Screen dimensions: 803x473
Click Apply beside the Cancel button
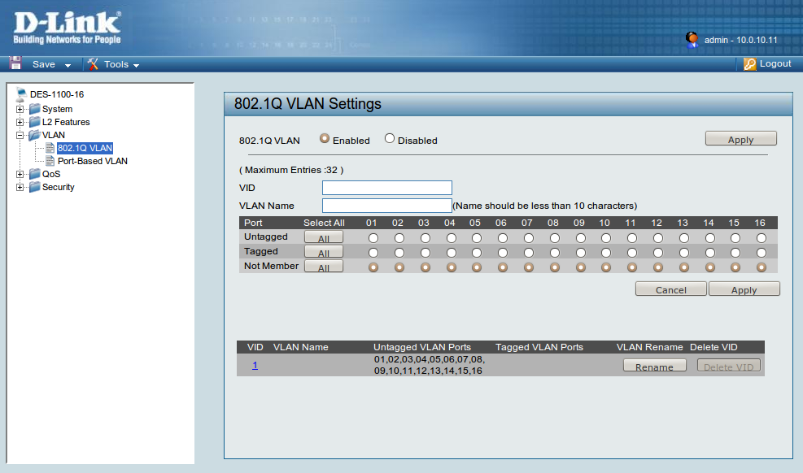[744, 289]
